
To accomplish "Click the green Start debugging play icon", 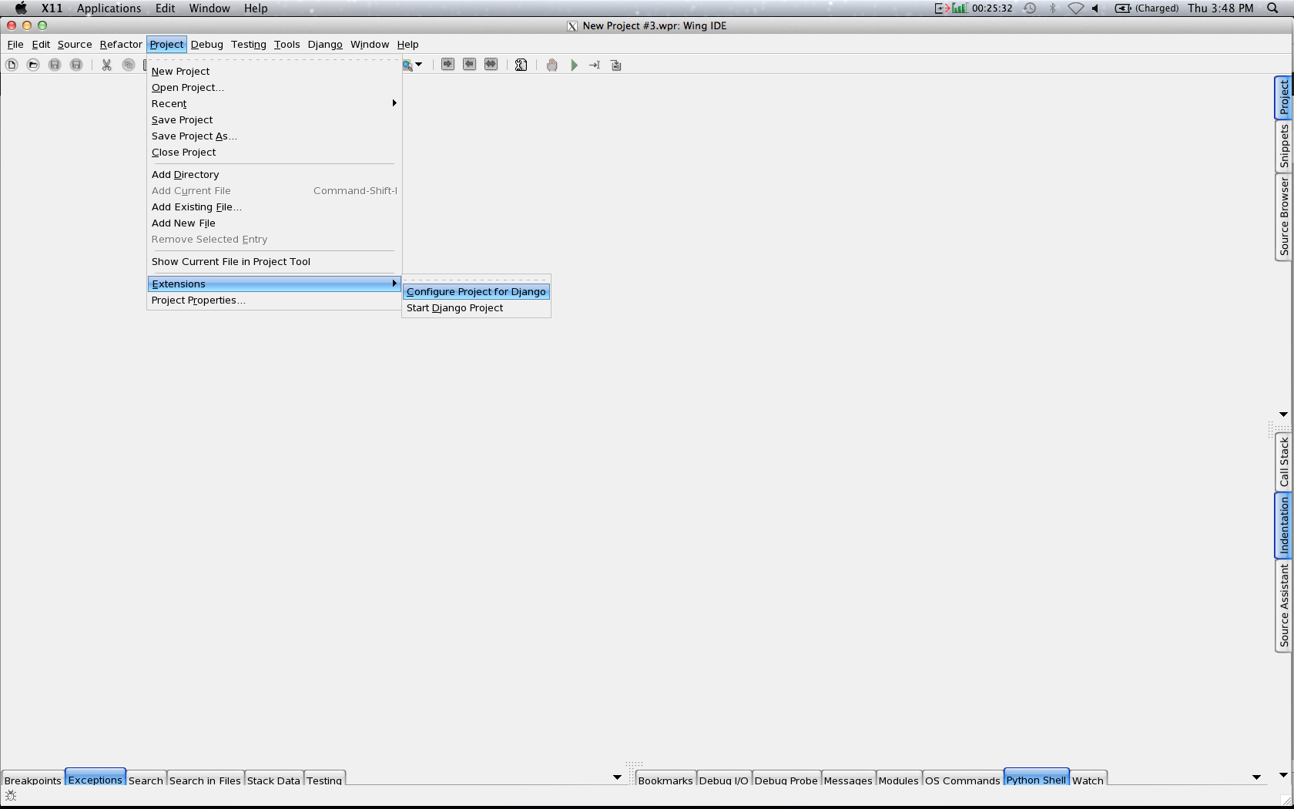I will [x=574, y=65].
